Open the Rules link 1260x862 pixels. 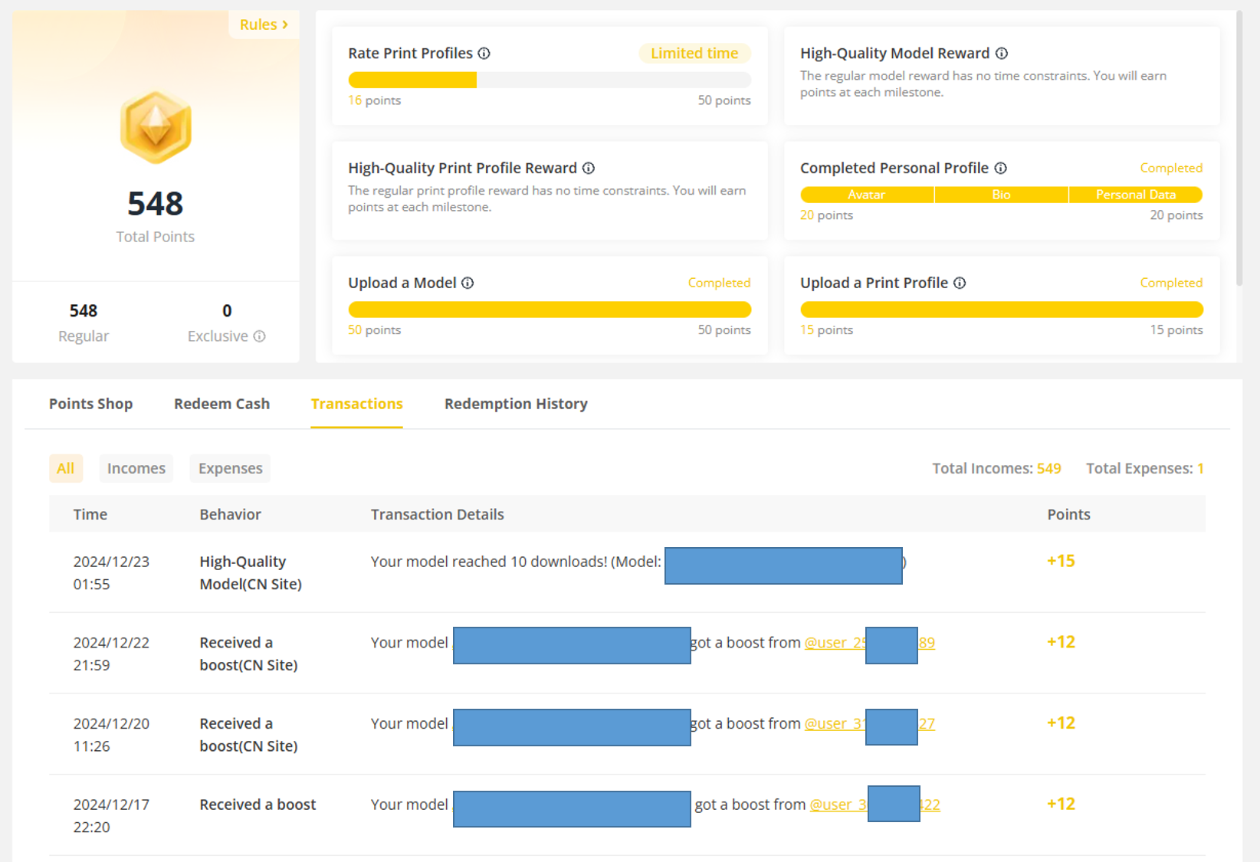click(x=264, y=25)
